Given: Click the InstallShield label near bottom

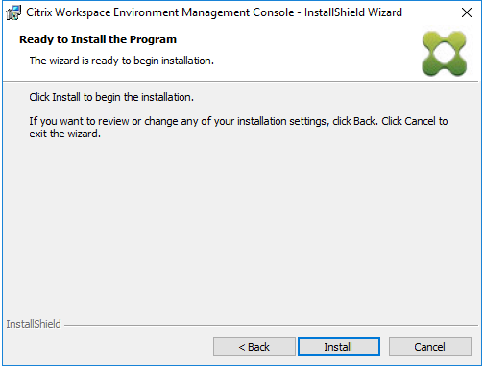Looking at the screenshot, I should coord(34,324).
